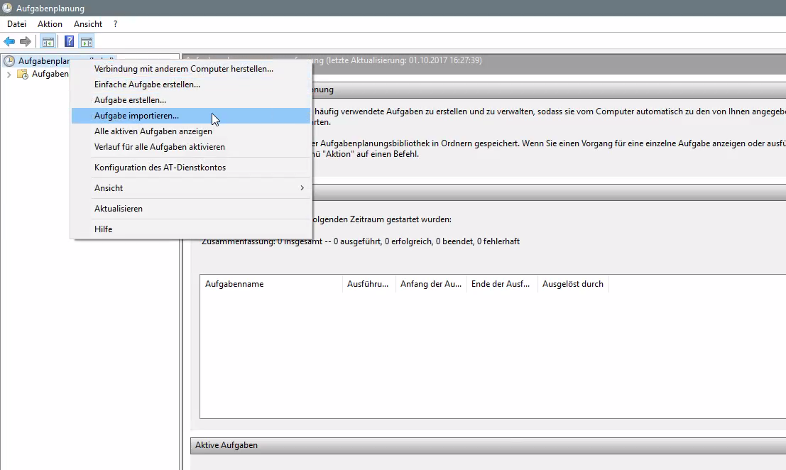Click the Aufgabenplanung clock icon in the title bar

(7, 9)
